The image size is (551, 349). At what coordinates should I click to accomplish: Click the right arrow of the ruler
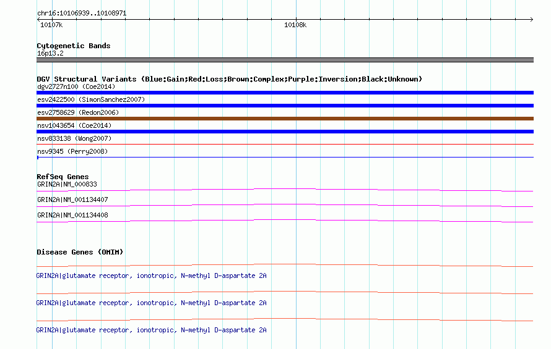pyautogui.click(x=531, y=20)
